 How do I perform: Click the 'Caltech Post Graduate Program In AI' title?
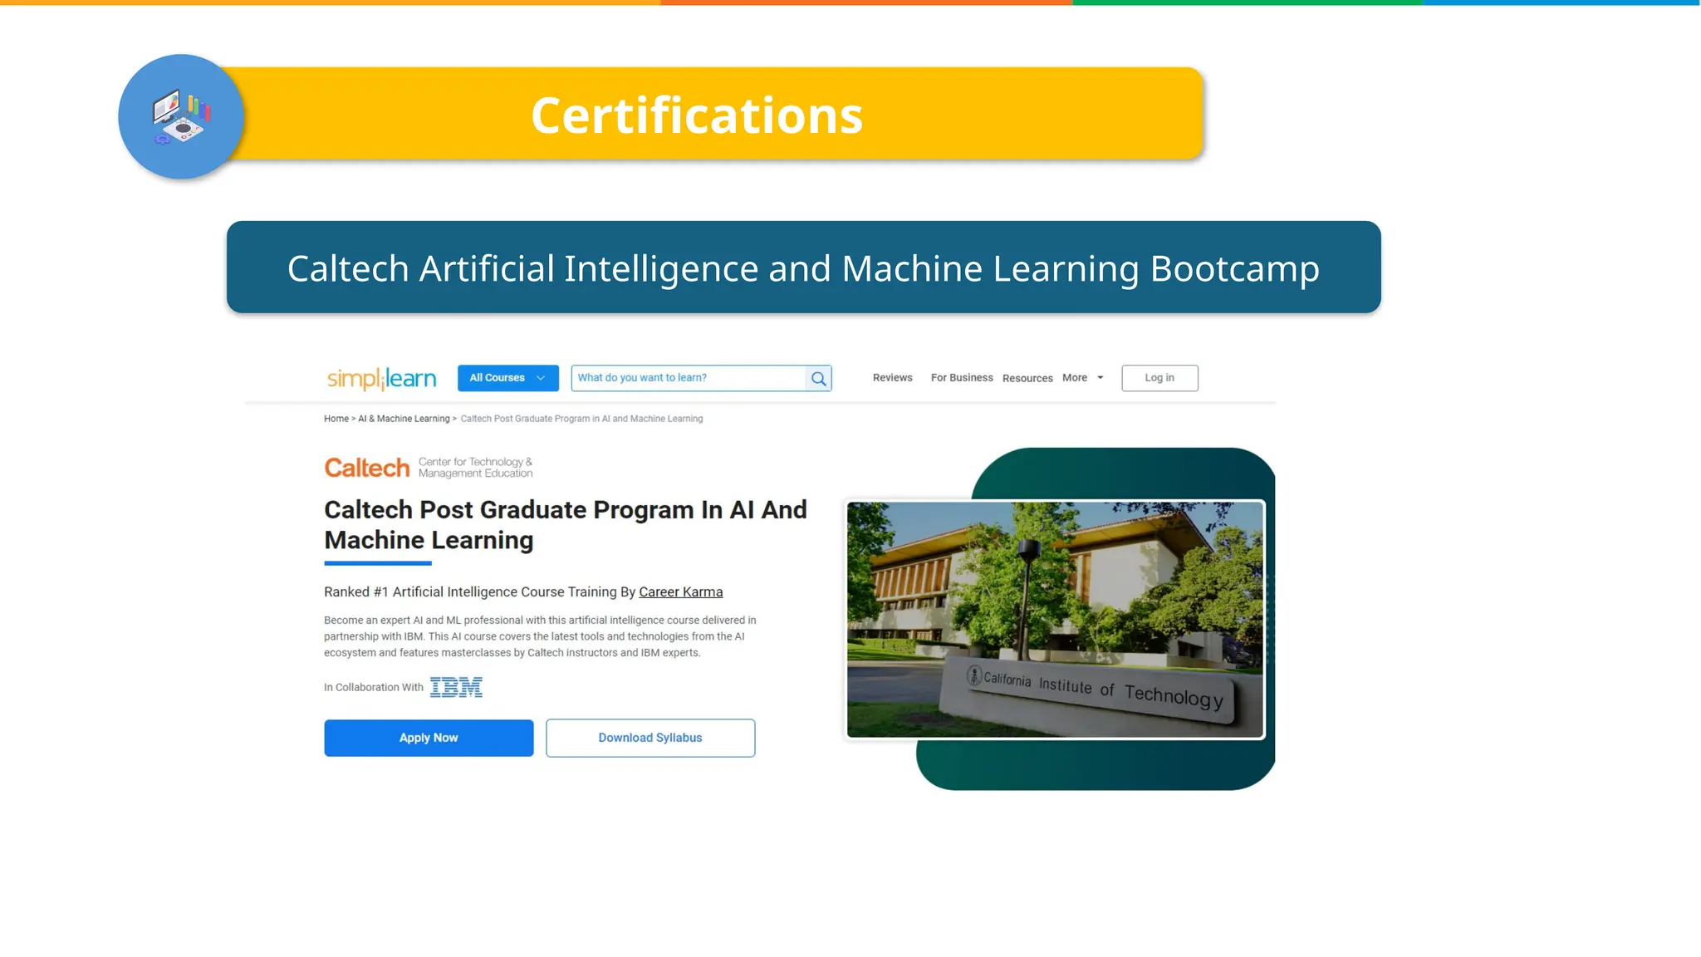point(565,525)
